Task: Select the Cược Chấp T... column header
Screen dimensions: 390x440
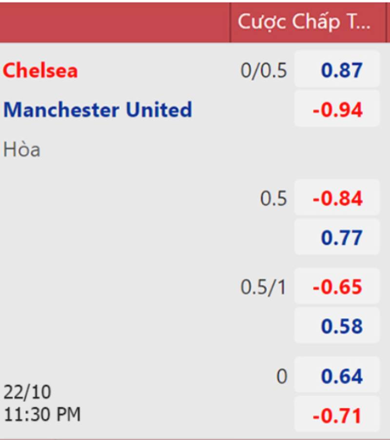Action: coord(304,22)
